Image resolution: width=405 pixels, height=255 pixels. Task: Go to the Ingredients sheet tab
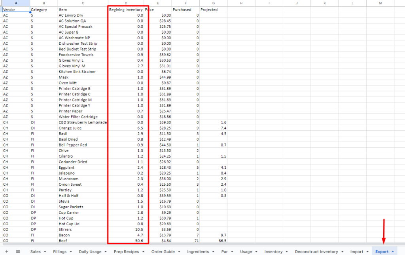click(198, 251)
